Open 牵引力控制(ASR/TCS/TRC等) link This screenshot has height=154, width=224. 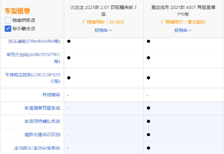click(33, 58)
